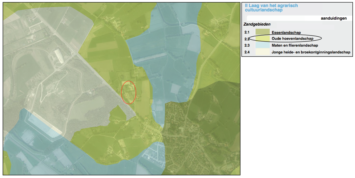
Task: Click the Maten en flierenlandschap blue swatch
Action: coord(262,45)
